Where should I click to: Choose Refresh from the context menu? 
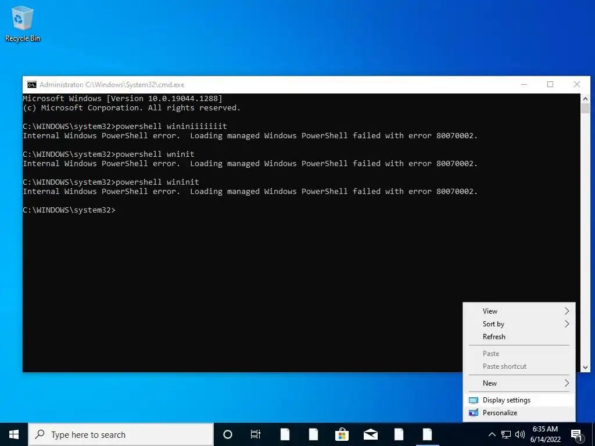(x=519, y=337)
